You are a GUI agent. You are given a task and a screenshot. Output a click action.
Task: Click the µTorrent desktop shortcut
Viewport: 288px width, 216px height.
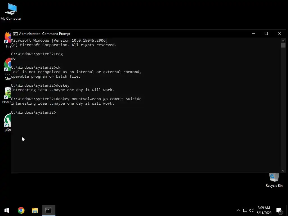(x=8, y=123)
